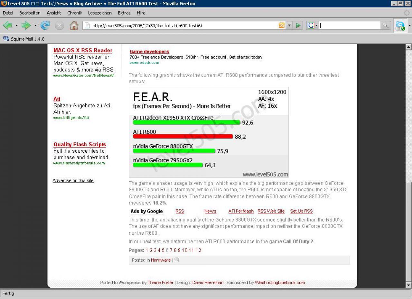Viewport: 412px width, 299px height.
Task: Open the Bearbeiten menu
Action: (x=30, y=13)
